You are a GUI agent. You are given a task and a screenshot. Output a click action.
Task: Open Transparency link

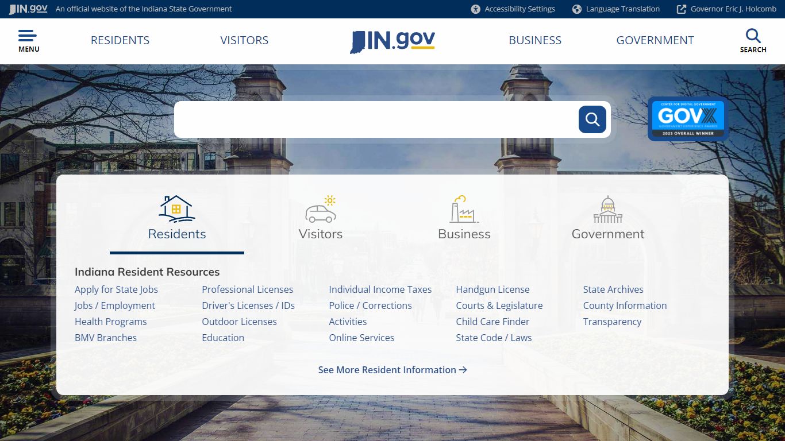click(x=612, y=322)
